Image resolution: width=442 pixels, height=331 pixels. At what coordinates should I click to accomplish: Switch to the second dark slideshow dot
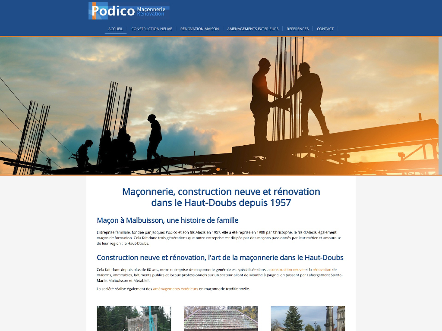tap(224, 169)
